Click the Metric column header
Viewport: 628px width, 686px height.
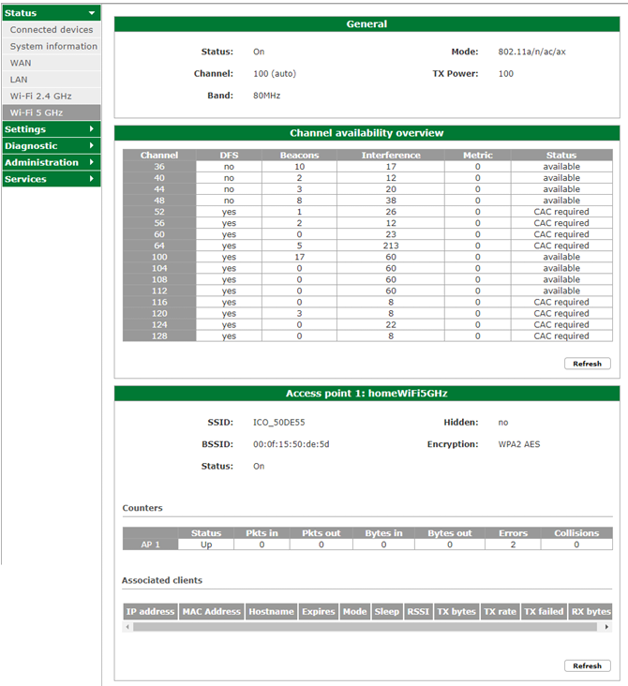[x=477, y=155]
